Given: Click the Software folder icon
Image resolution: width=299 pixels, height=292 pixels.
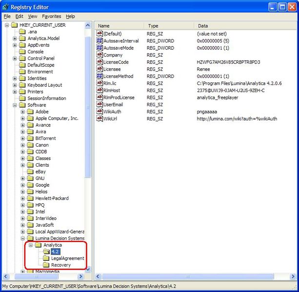Looking at the screenshot, I should click(x=22, y=105).
